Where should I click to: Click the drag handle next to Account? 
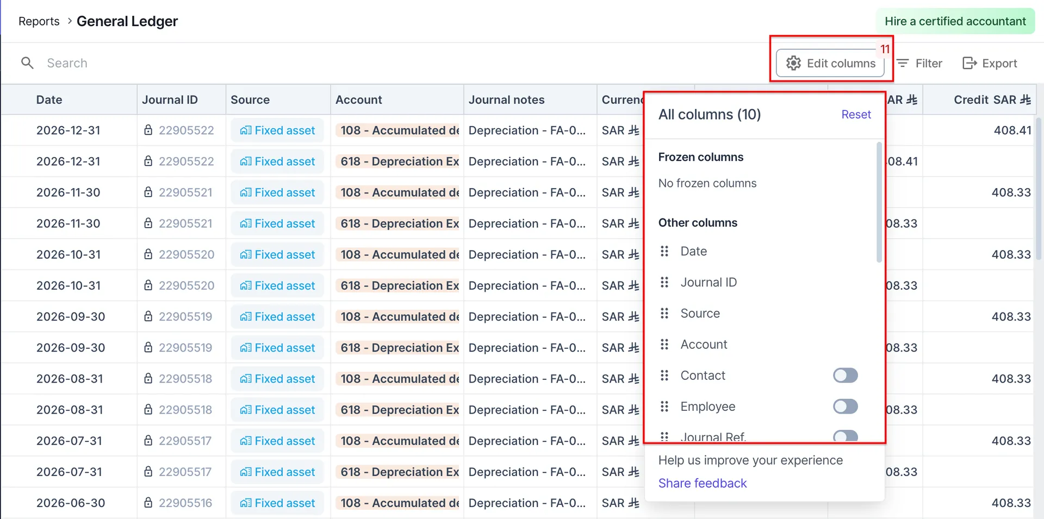click(664, 344)
